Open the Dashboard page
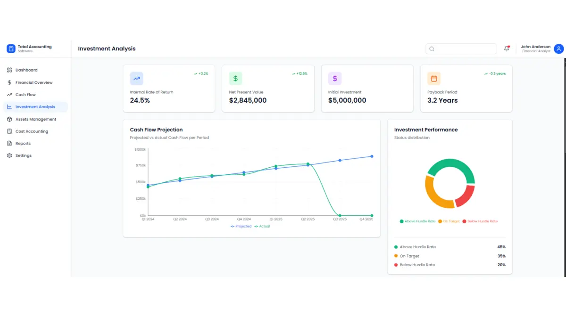566x318 pixels. 26,70
